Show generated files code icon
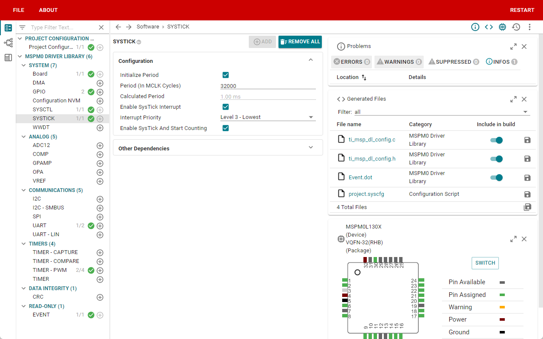543x339 pixels. click(489, 27)
